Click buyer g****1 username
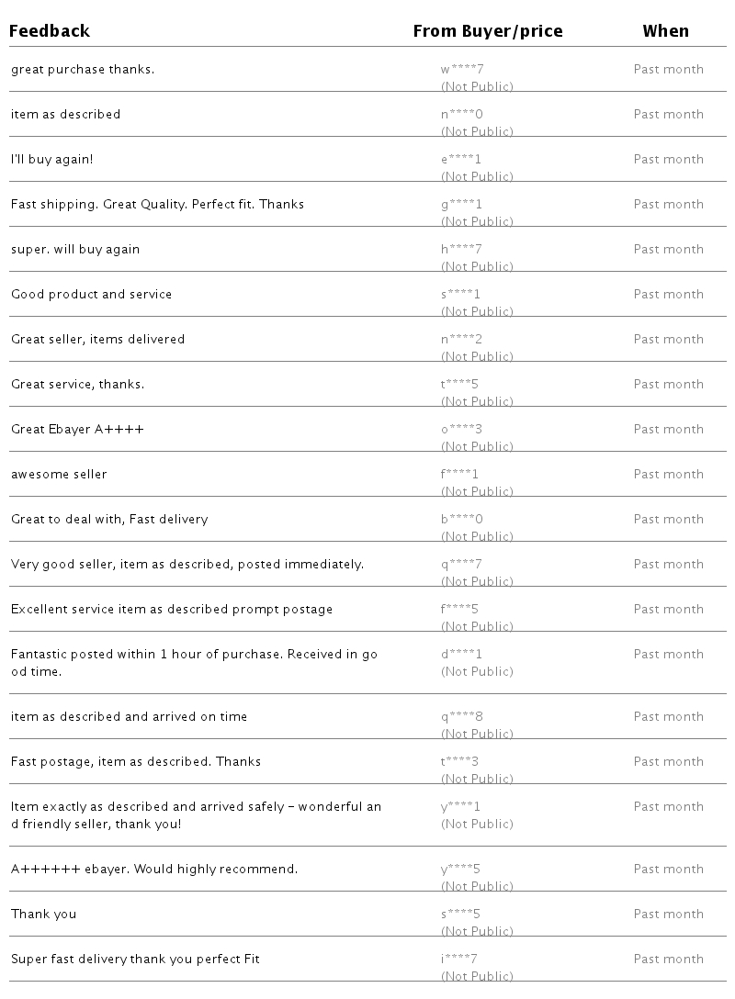The height and width of the screenshot is (999, 735). 461,204
